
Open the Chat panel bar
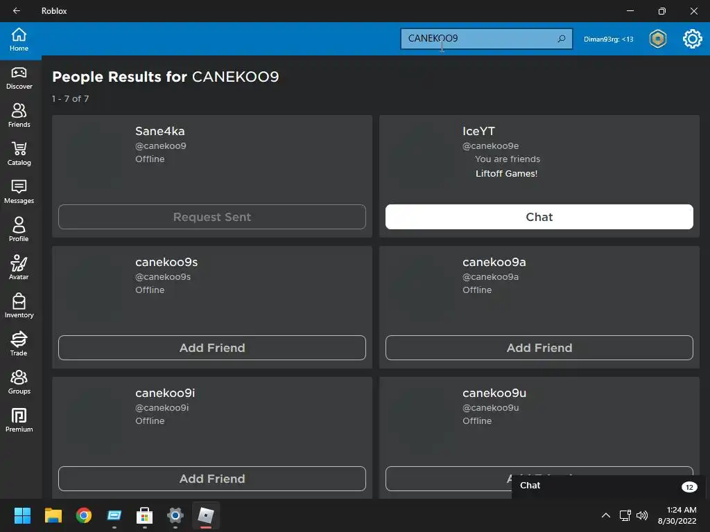tap(608, 486)
